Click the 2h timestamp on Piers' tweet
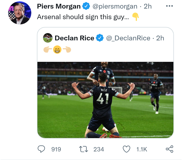 coord(148,7)
